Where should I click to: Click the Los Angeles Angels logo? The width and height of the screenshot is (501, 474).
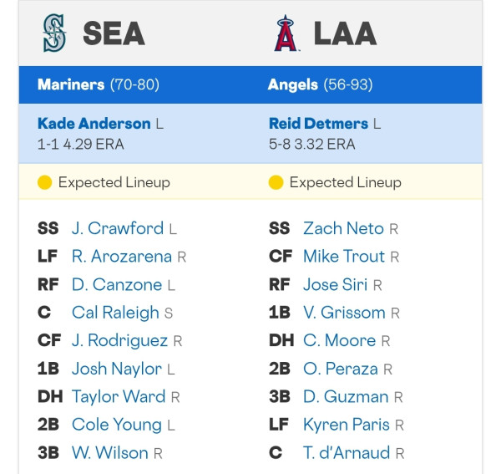click(286, 33)
